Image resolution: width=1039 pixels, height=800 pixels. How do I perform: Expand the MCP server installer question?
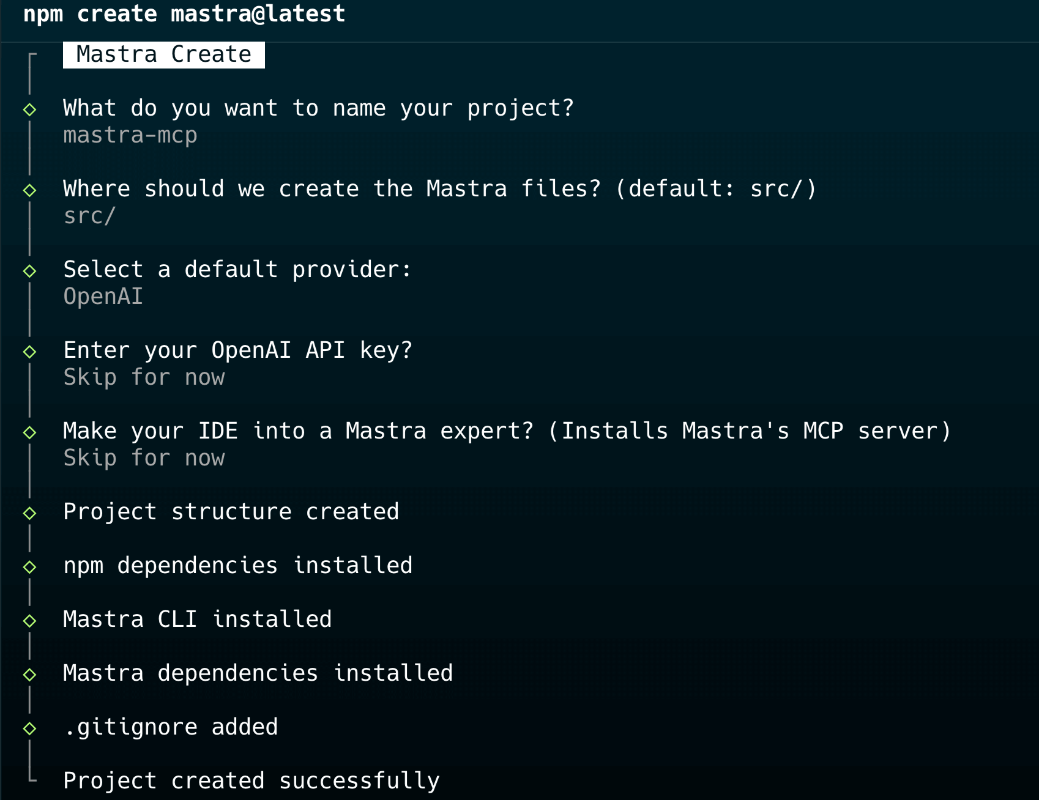507,430
